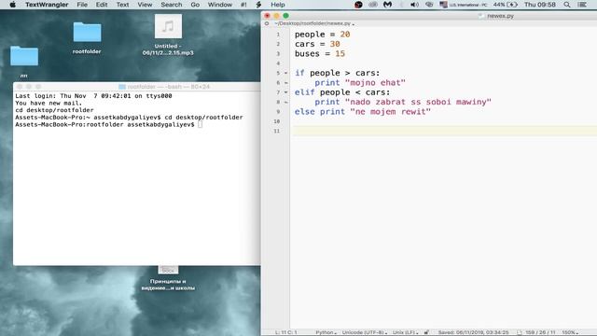Open the Help menu

pyautogui.click(x=278, y=5)
